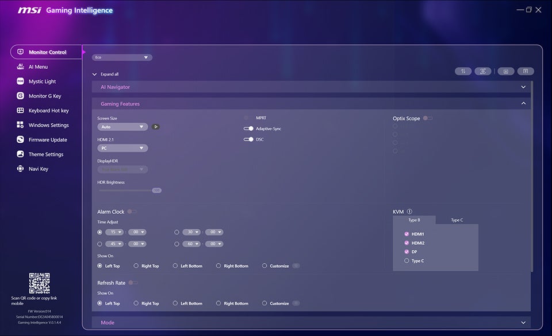Select Navi Key in the sidebar
552x336 pixels.
point(38,169)
